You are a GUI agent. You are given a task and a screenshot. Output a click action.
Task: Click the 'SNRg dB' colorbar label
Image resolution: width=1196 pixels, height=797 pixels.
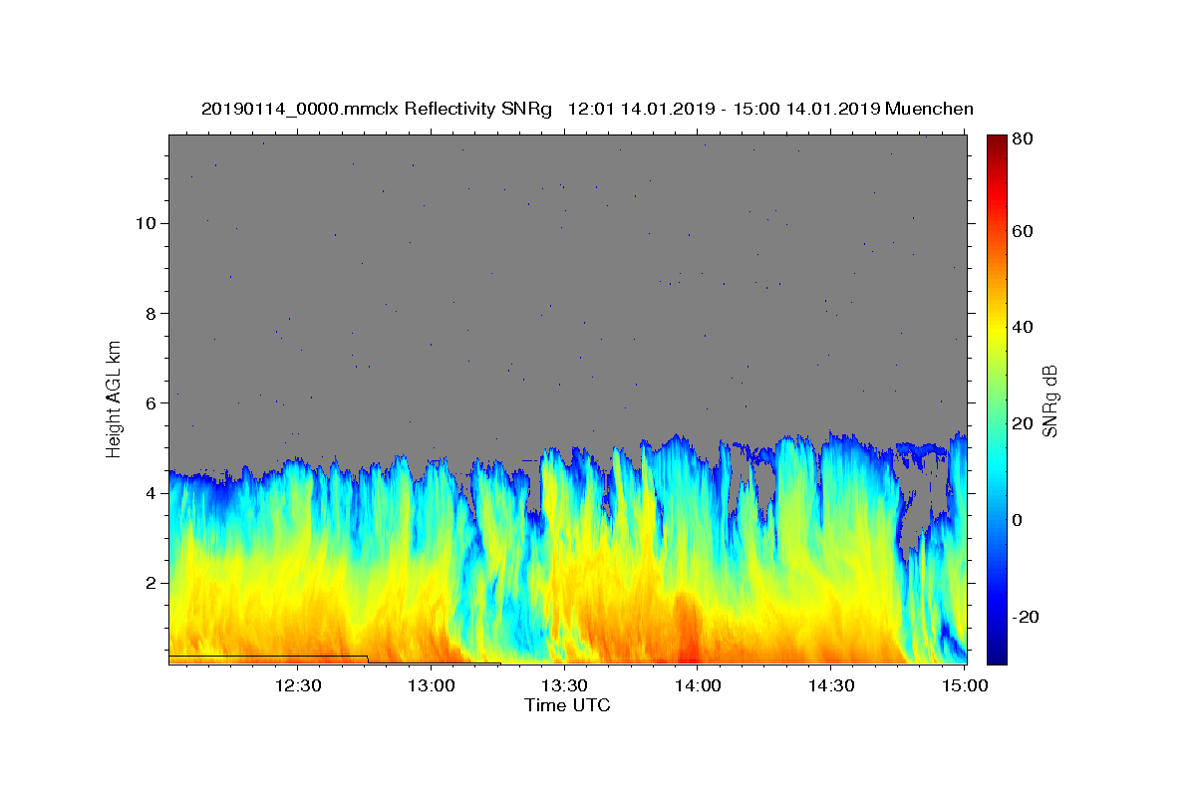tap(1049, 401)
